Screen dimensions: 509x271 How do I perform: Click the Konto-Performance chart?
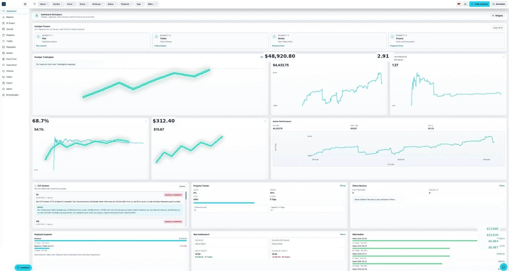pyautogui.click(x=389, y=149)
